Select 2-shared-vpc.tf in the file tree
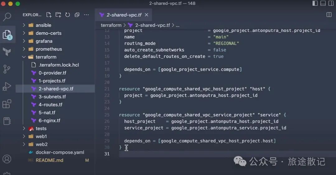Viewport: 336px width, 175px height. coord(55,89)
